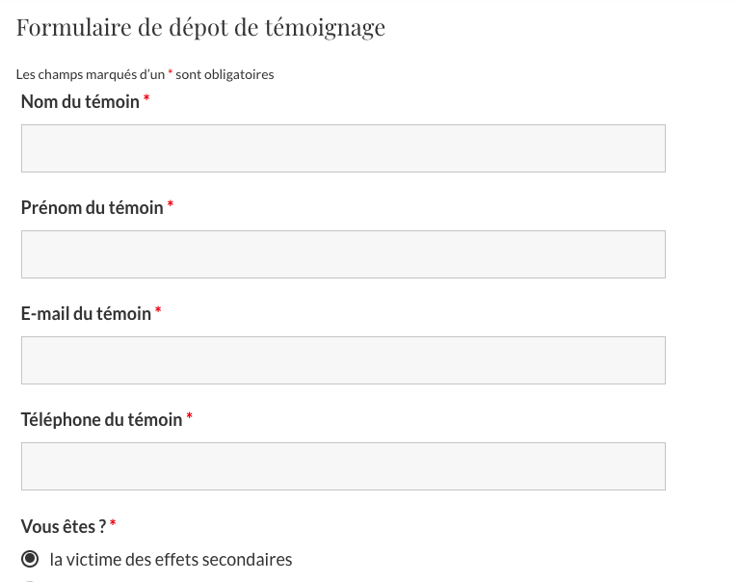
Task: Click into the Prénom du témoin field
Action: 343,254
